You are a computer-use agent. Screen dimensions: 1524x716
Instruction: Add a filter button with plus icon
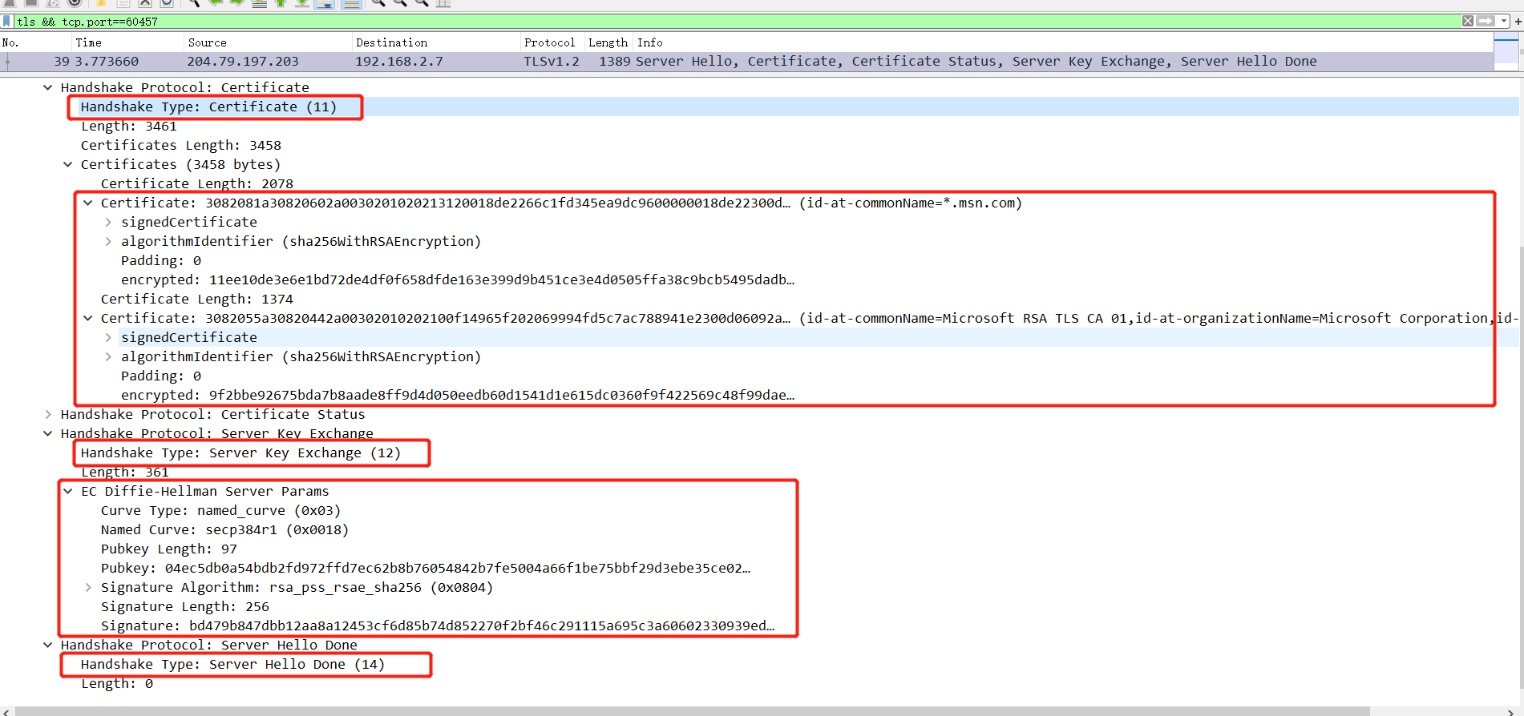click(1518, 21)
